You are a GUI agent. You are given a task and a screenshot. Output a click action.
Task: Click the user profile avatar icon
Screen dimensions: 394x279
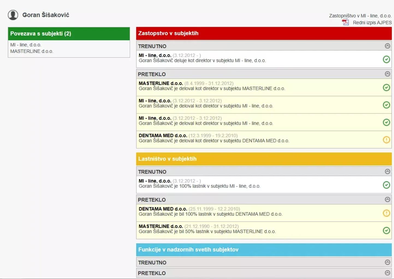13,15
